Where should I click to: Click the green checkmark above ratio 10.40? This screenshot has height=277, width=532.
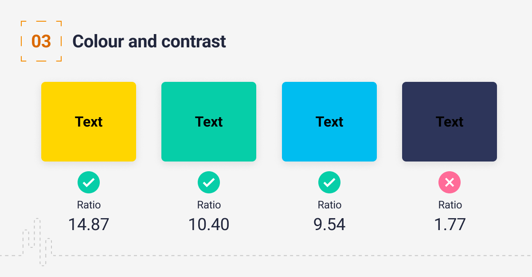pyautogui.click(x=209, y=182)
